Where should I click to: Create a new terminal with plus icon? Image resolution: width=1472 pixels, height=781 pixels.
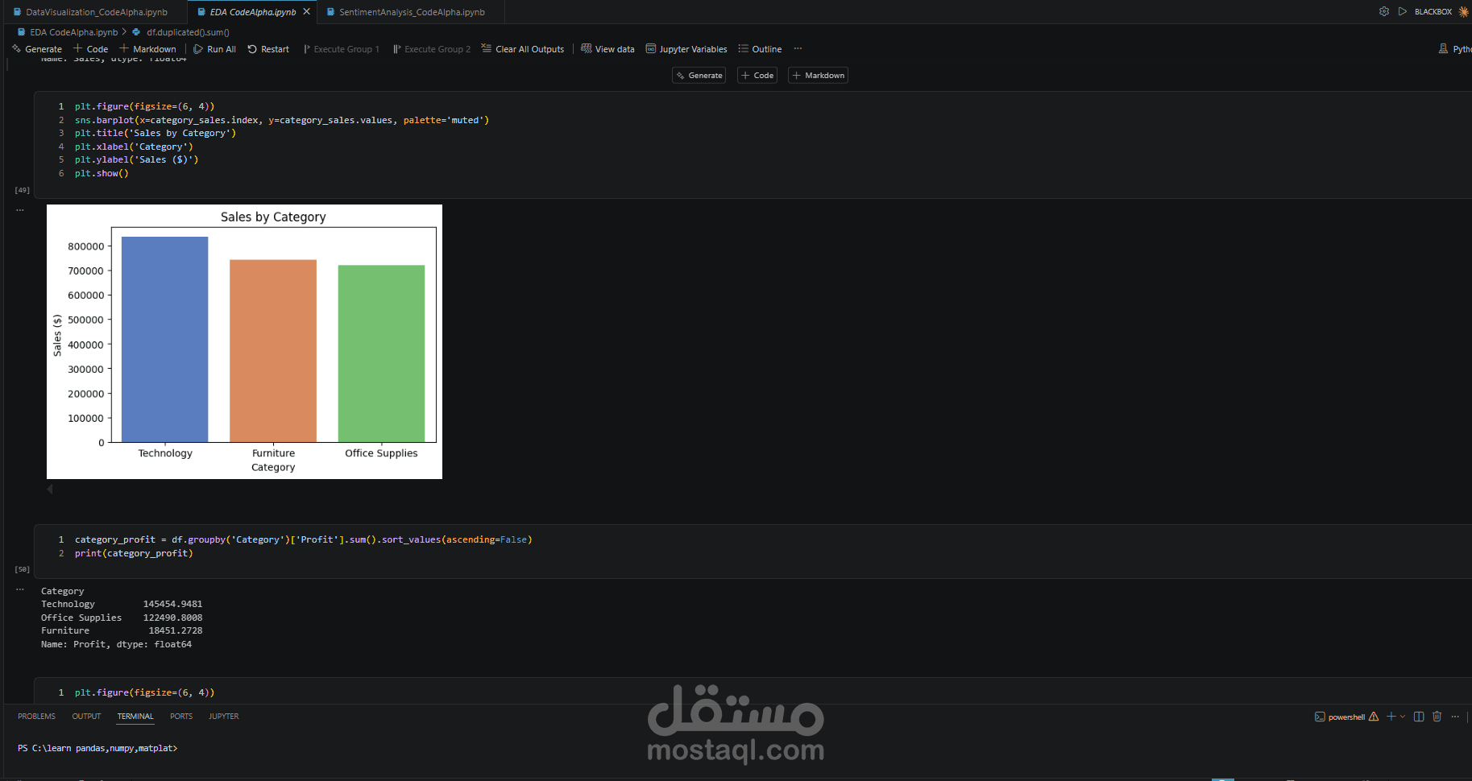pos(1391,717)
